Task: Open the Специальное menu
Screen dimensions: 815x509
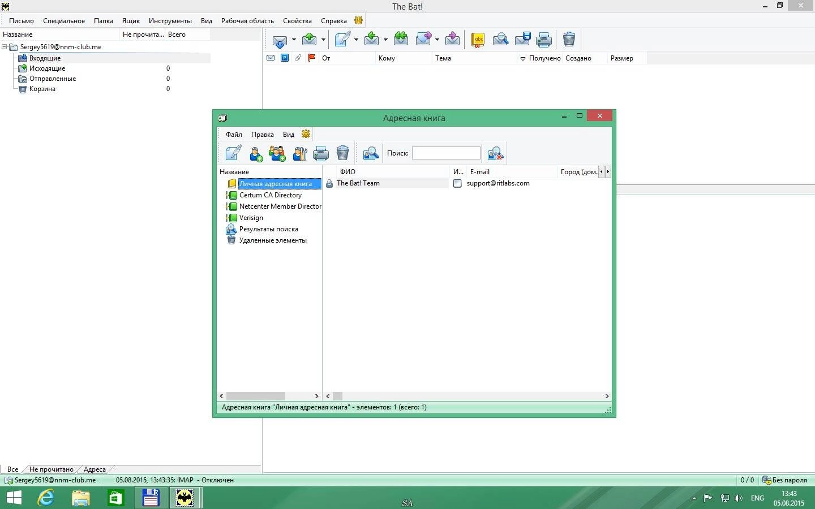Action: (x=64, y=21)
